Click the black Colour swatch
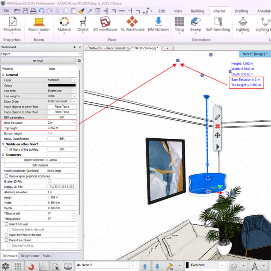This screenshot has width=271, height=271. coord(62,85)
